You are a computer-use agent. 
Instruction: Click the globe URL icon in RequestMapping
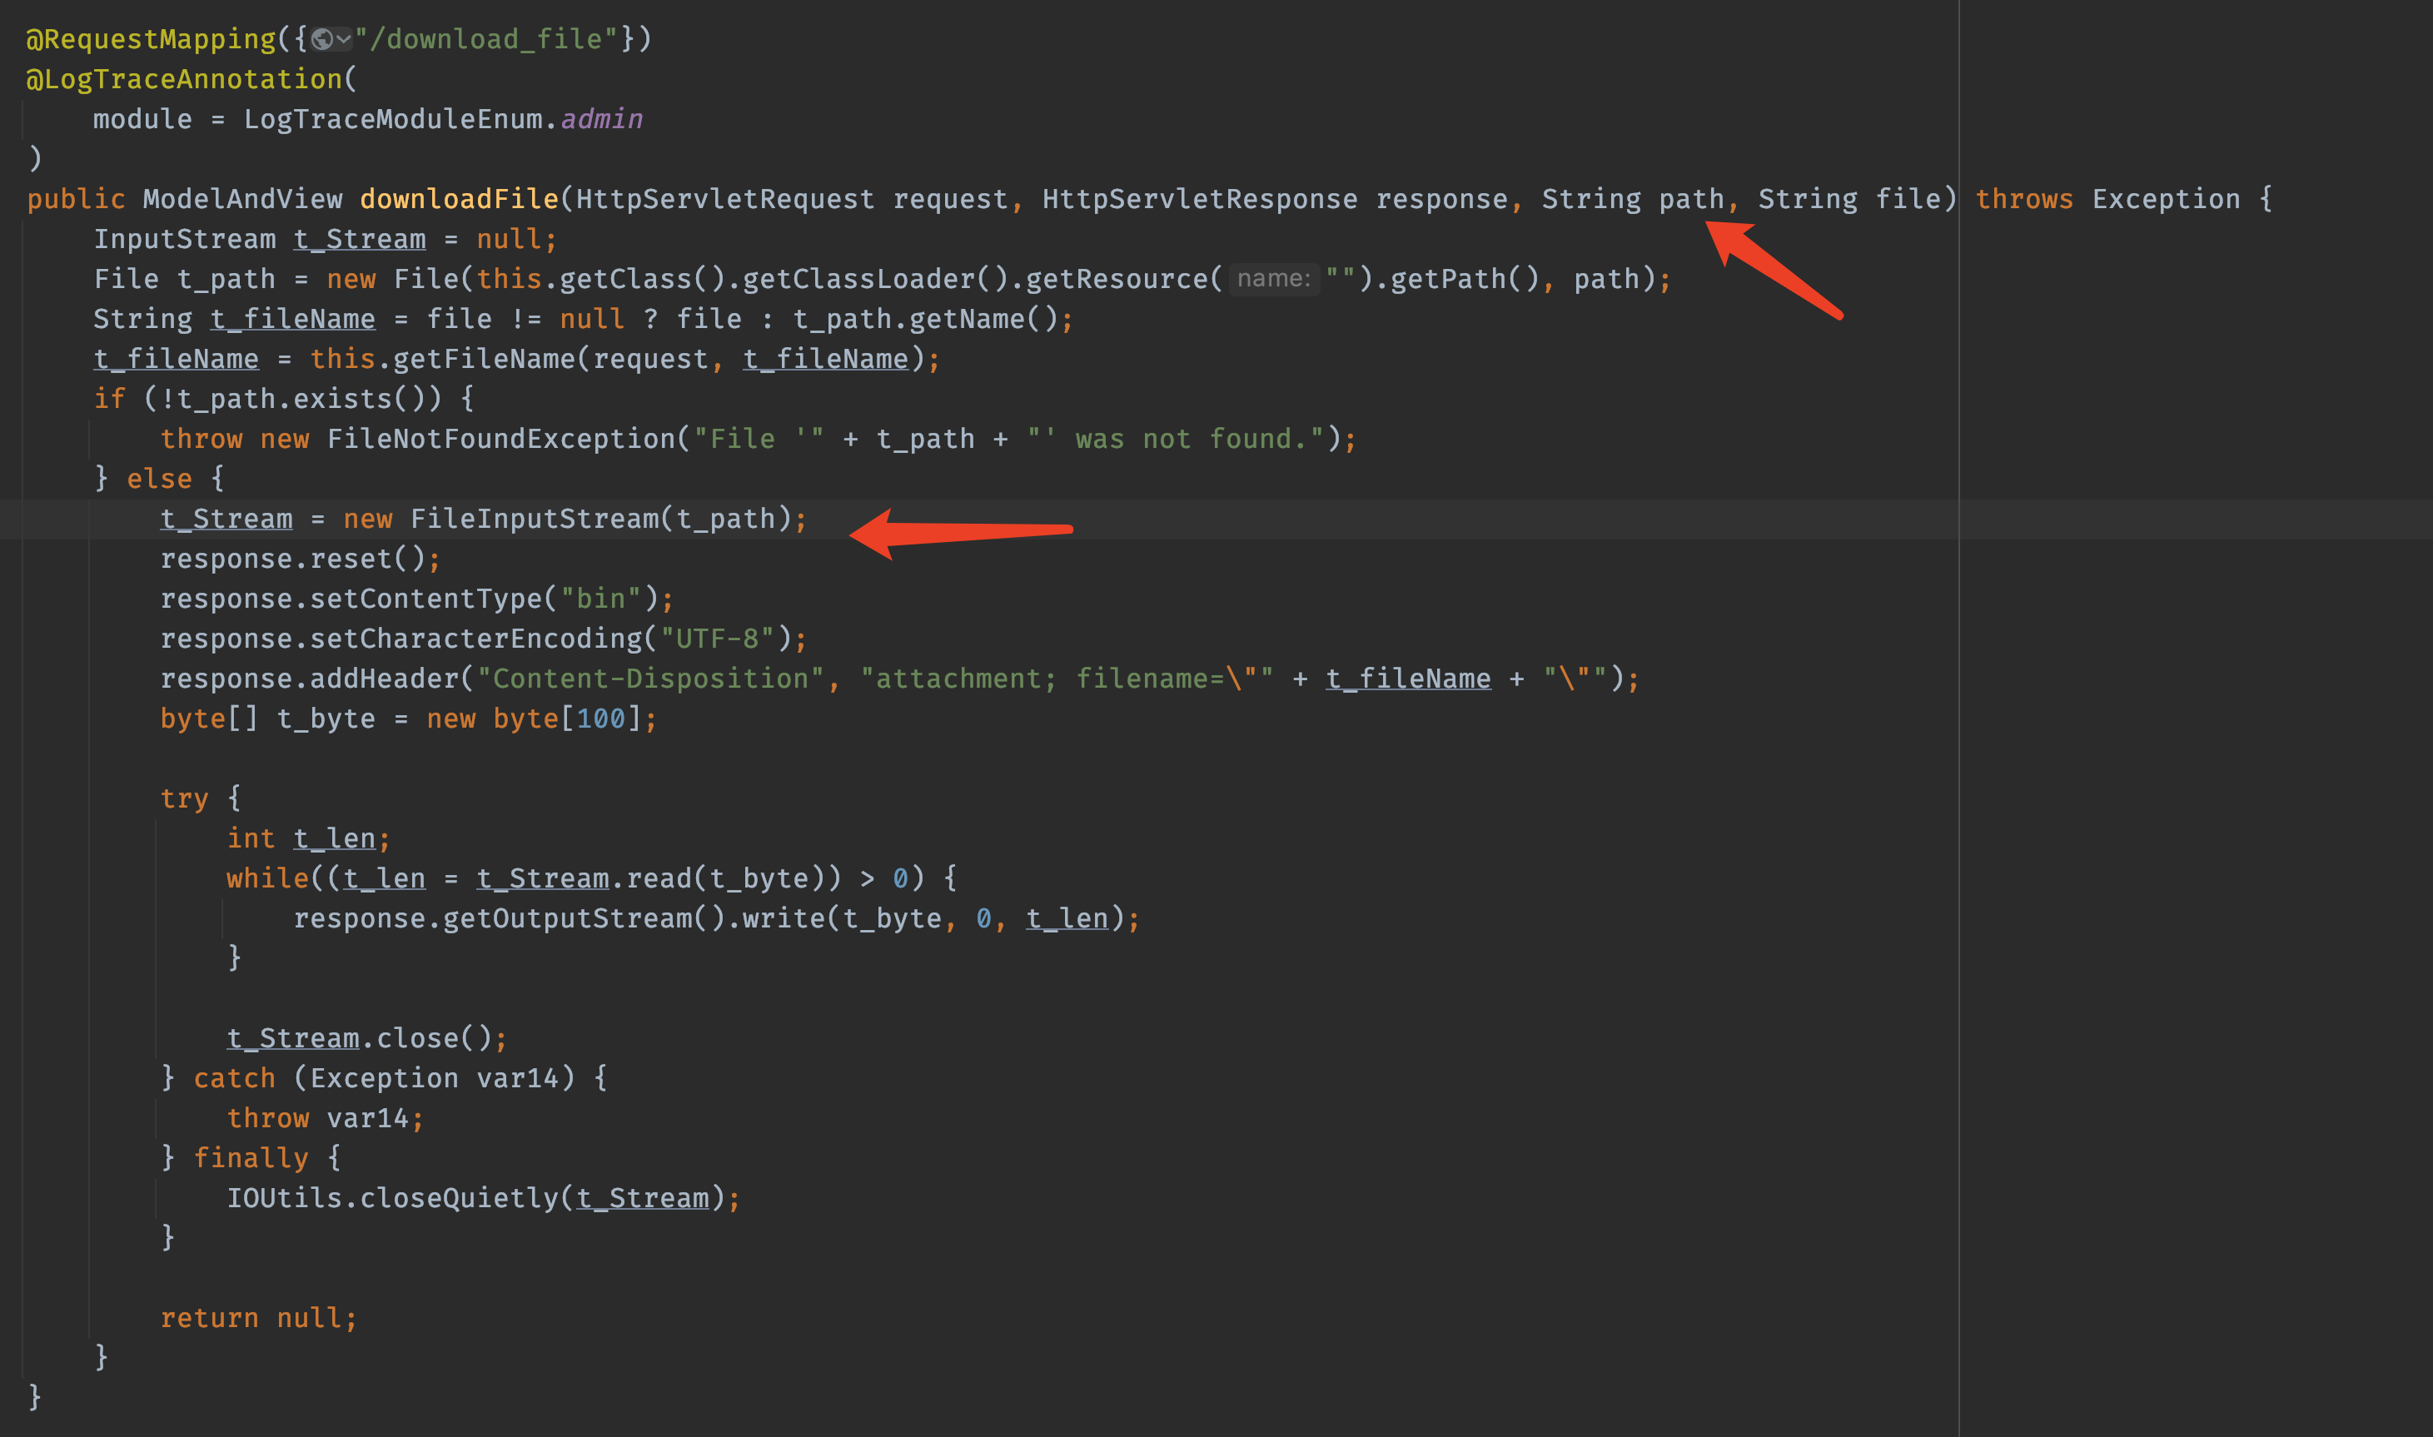click(x=322, y=40)
